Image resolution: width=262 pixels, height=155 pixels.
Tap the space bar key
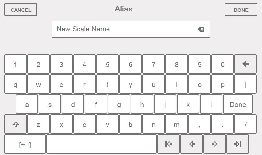[x=102, y=144]
